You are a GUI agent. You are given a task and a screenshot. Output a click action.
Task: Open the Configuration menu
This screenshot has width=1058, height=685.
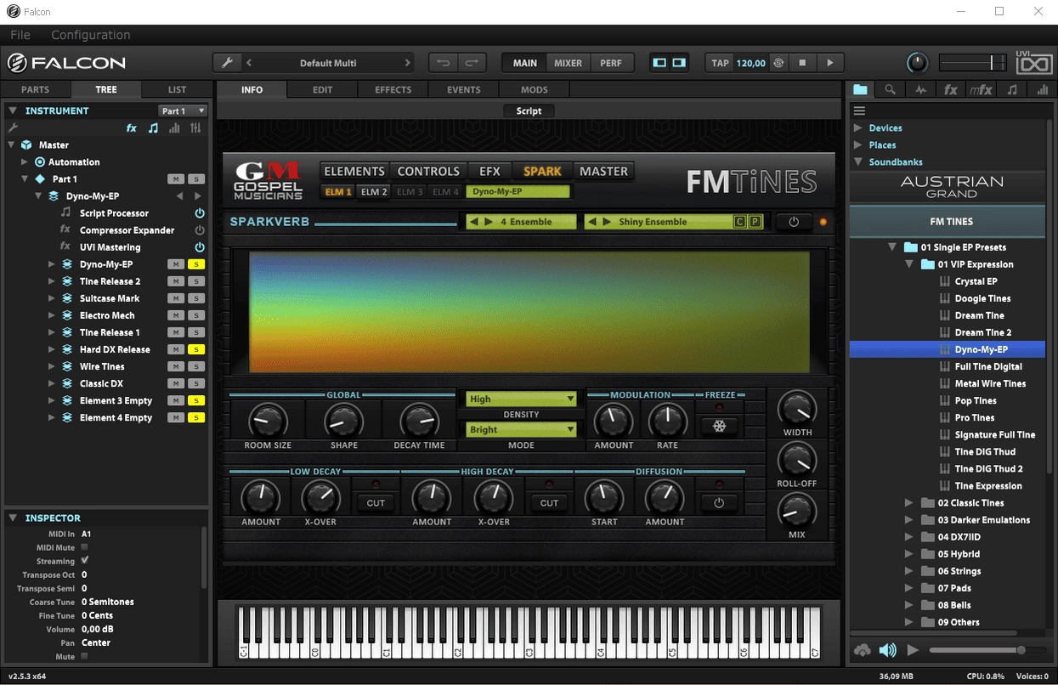[x=91, y=35]
